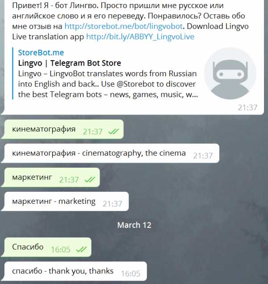Click the blue vertical bar beside link preview
This screenshot has width=268, height=284.
tap(13, 74)
